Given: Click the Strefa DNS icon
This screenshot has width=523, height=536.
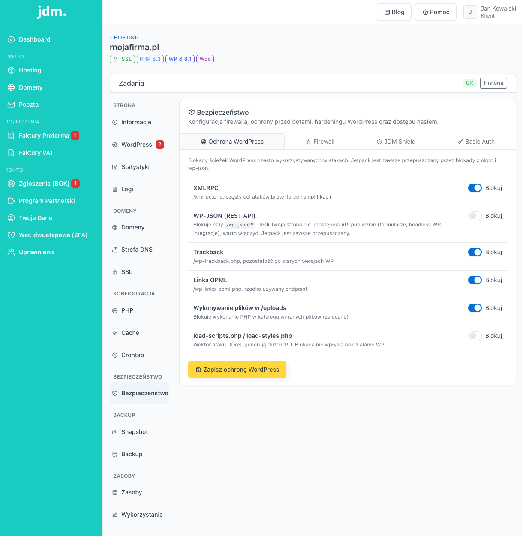Looking at the screenshot, I should tap(115, 250).
